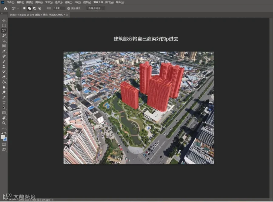This screenshot has height=202, width=273.
Task: Open the 视图(V) menu
Action: click(x=87, y=2)
